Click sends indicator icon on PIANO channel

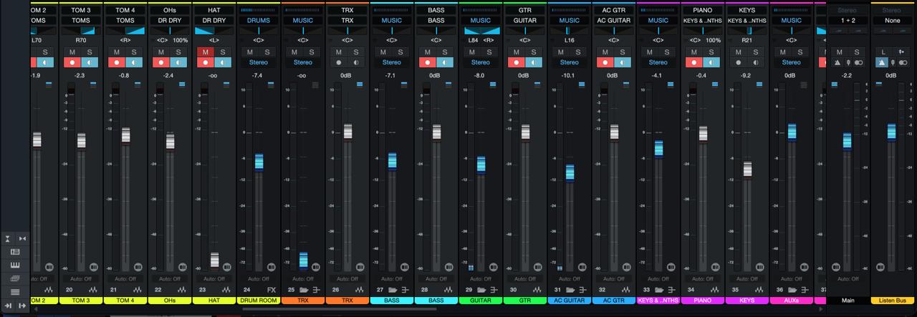pyautogui.click(x=714, y=84)
